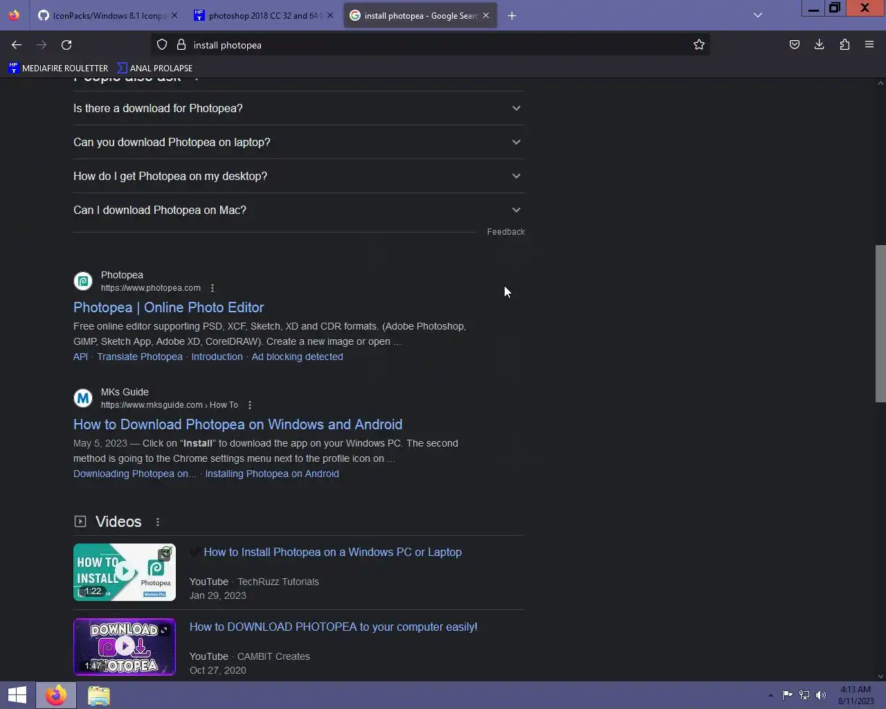This screenshot has height=709, width=886.
Task: Click the Videos section icon
Action: tap(80, 521)
